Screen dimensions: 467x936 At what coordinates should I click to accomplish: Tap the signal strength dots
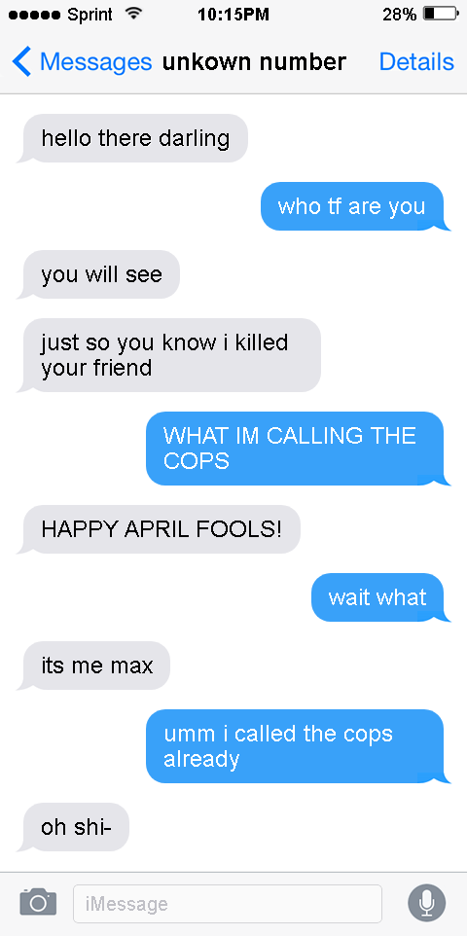click(35, 15)
